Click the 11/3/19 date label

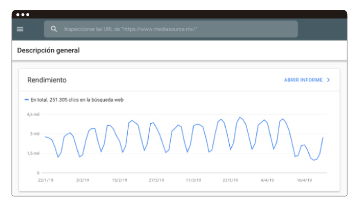[193, 180]
